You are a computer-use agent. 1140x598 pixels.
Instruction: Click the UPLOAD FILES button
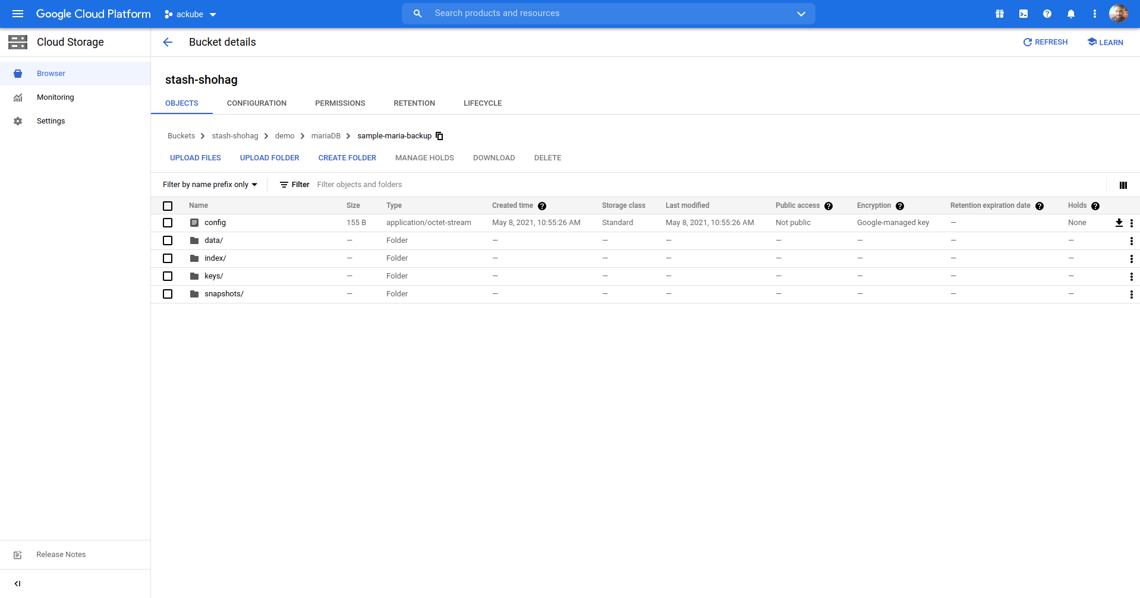tap(195, 158)
